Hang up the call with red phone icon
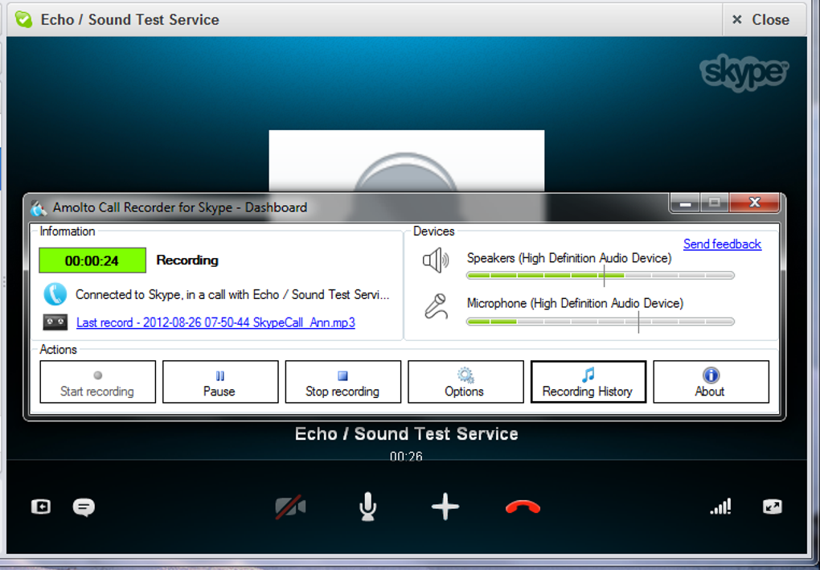The height and width of the screenshot is (570, 820). tap(523, 506)
